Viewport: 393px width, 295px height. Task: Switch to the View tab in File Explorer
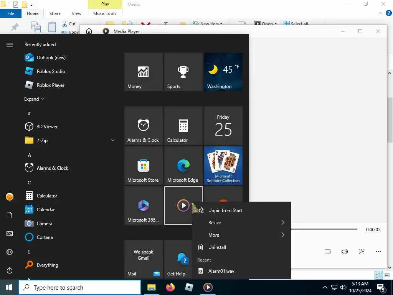(x=76, y=13)
